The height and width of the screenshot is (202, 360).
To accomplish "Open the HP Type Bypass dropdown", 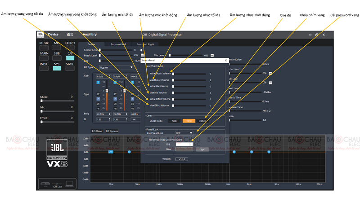I will click(116, 67).
